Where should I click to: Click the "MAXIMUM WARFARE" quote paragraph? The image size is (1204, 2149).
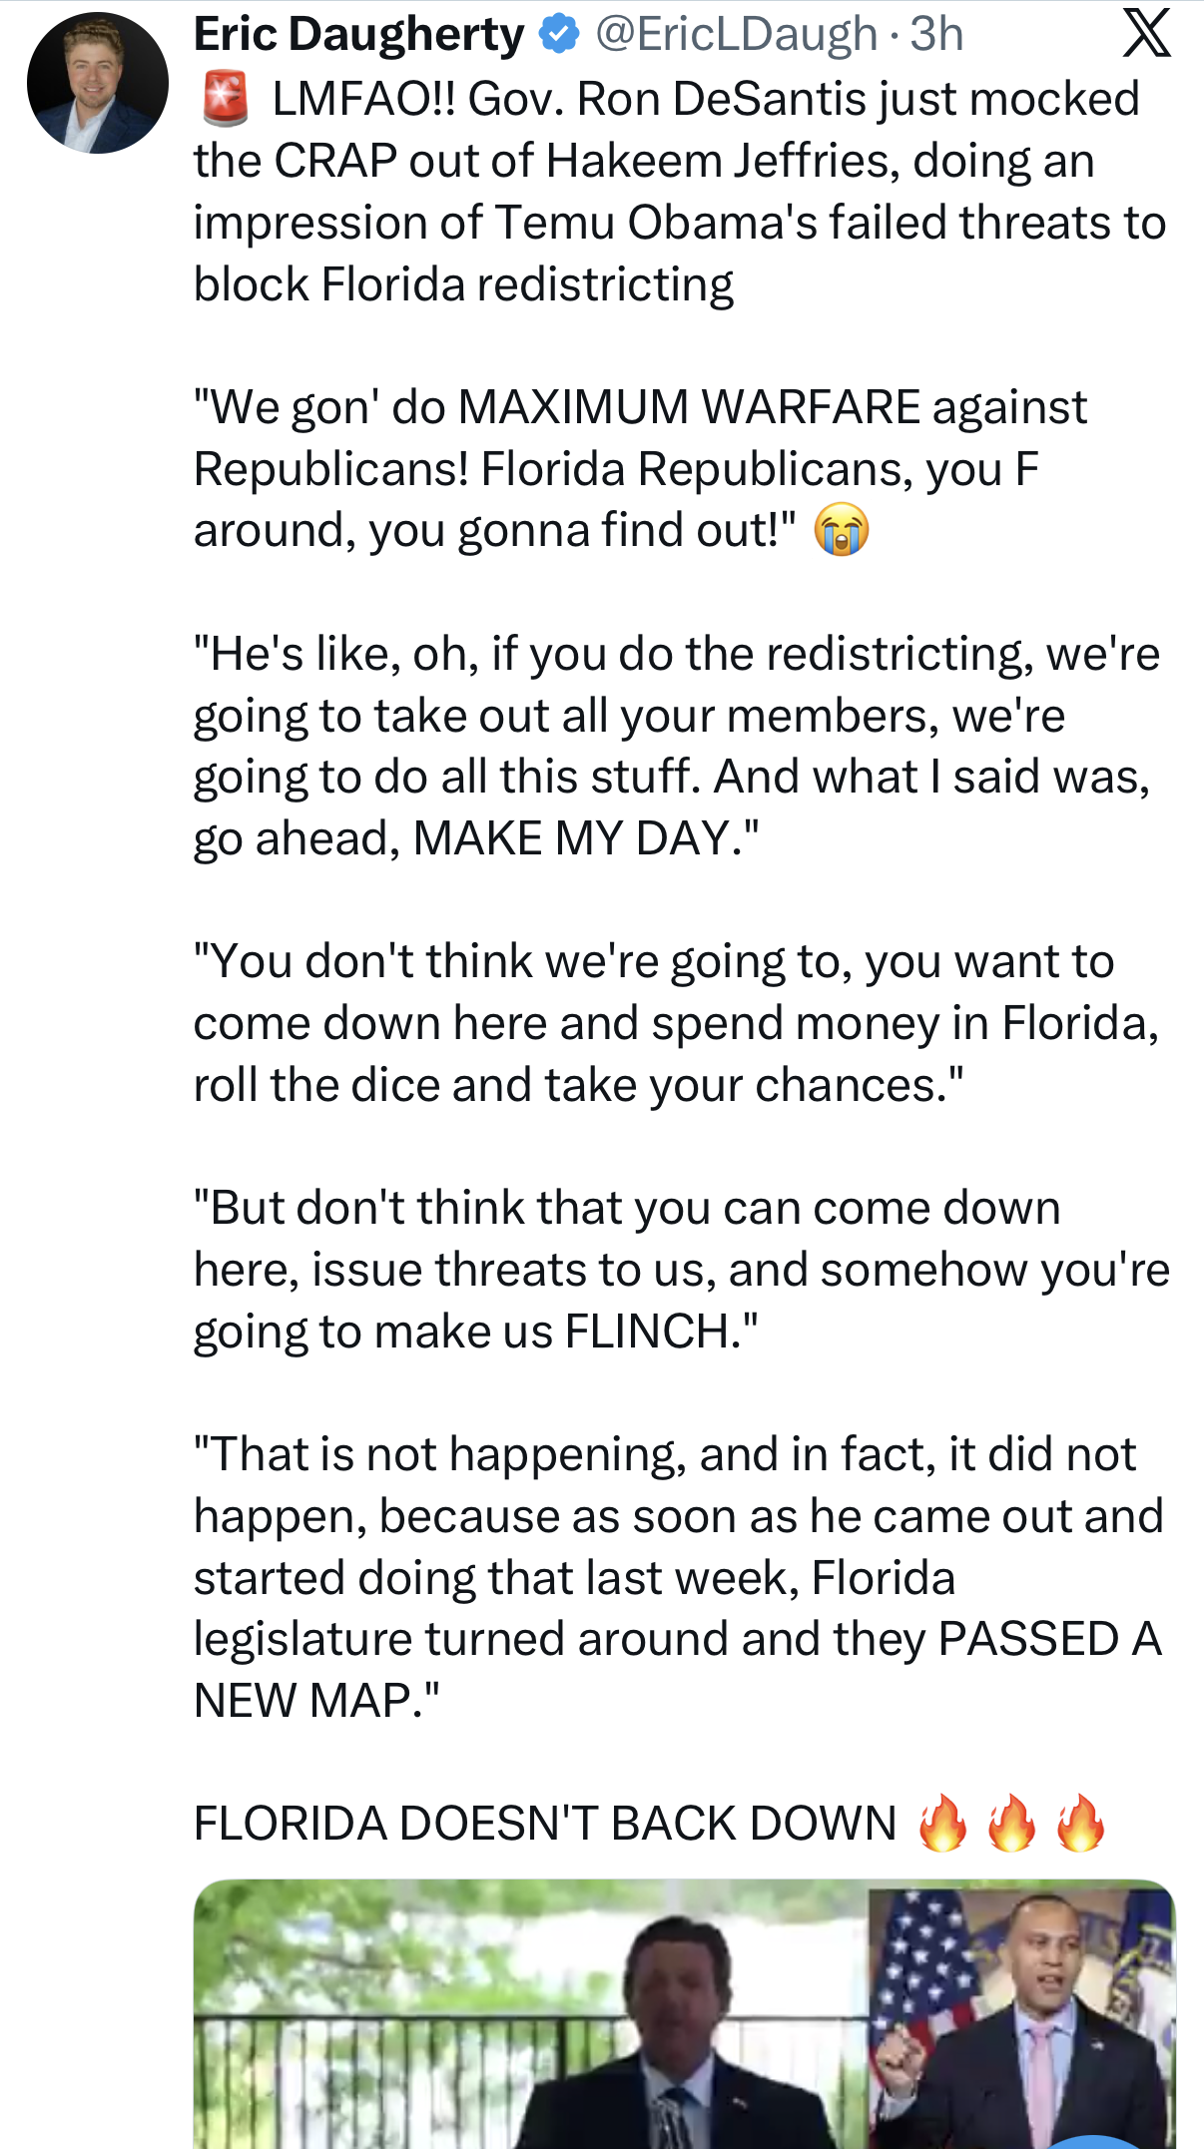639,468
